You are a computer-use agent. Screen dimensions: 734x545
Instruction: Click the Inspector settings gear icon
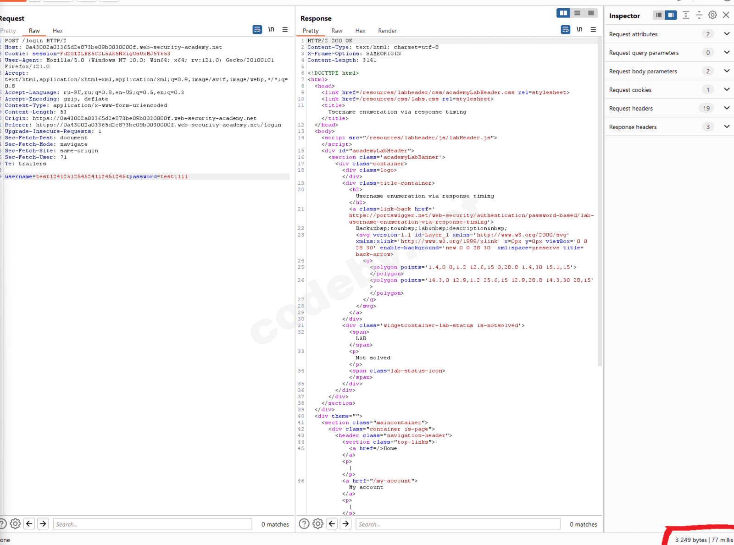(712, 15)
